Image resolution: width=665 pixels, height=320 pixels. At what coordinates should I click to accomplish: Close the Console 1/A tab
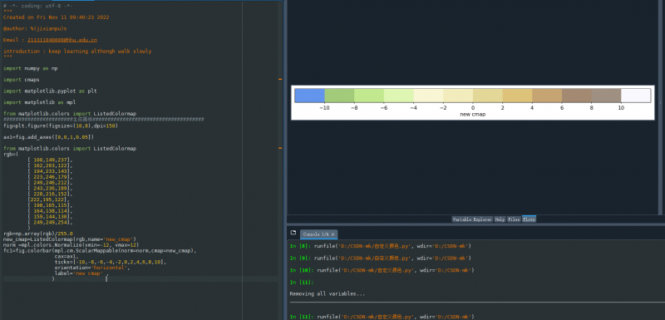point(333,234)
